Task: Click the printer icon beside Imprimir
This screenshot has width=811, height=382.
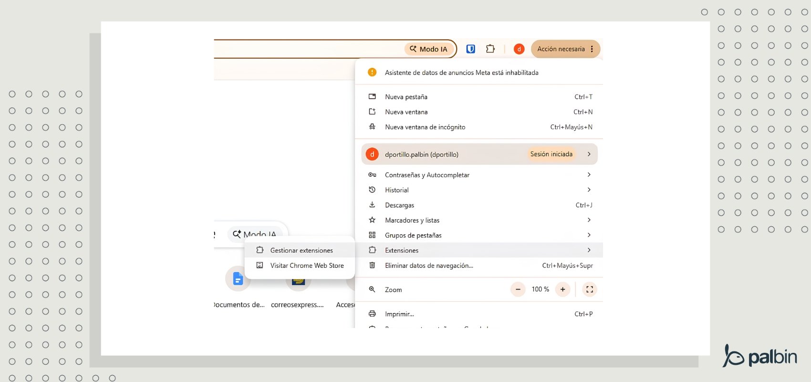Action: (372, 314)
